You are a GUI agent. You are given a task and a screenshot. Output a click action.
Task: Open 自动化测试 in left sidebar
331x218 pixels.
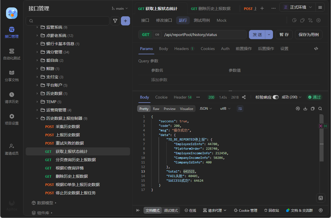pos(12,54)
